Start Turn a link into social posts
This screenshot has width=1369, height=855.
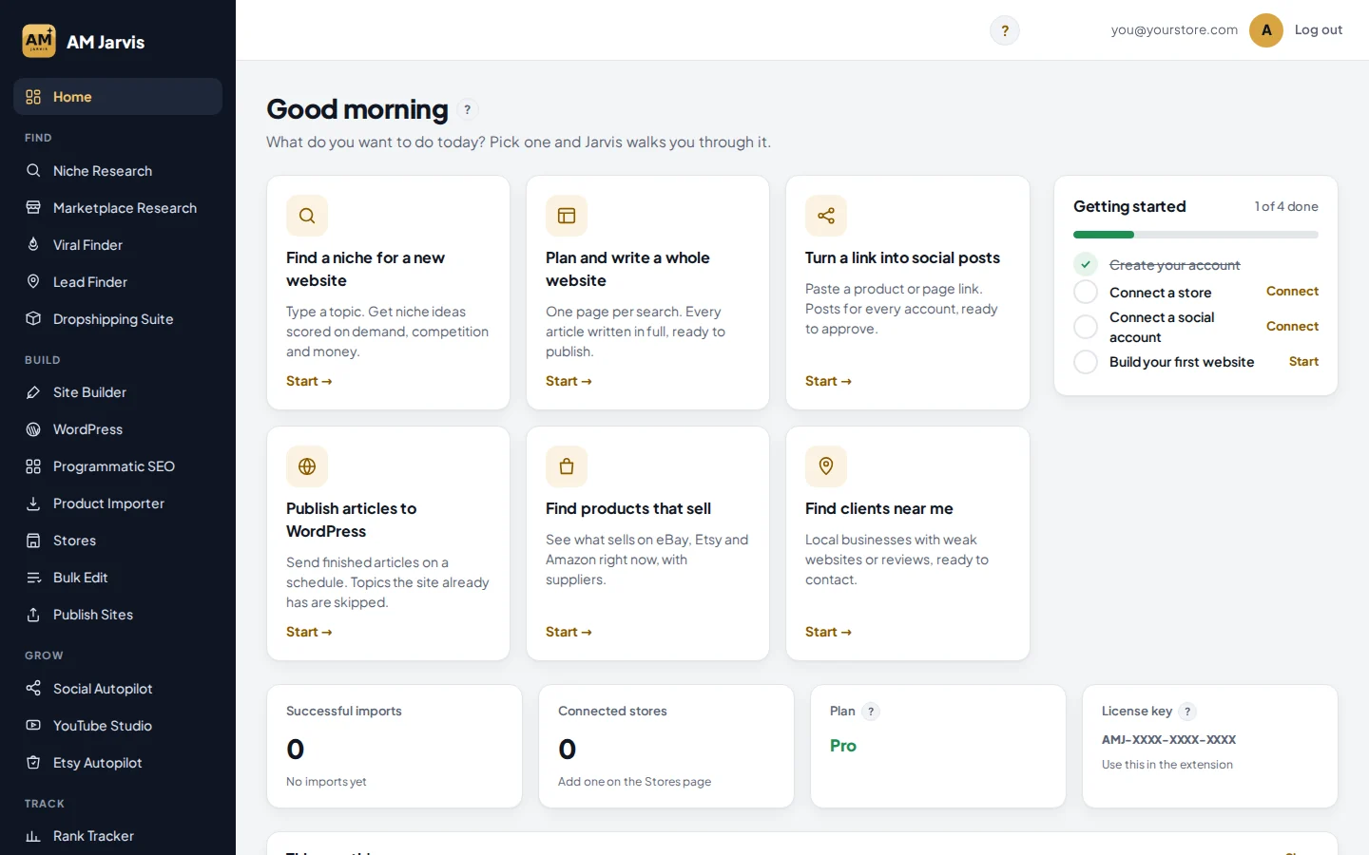click(x=828, y=381)
